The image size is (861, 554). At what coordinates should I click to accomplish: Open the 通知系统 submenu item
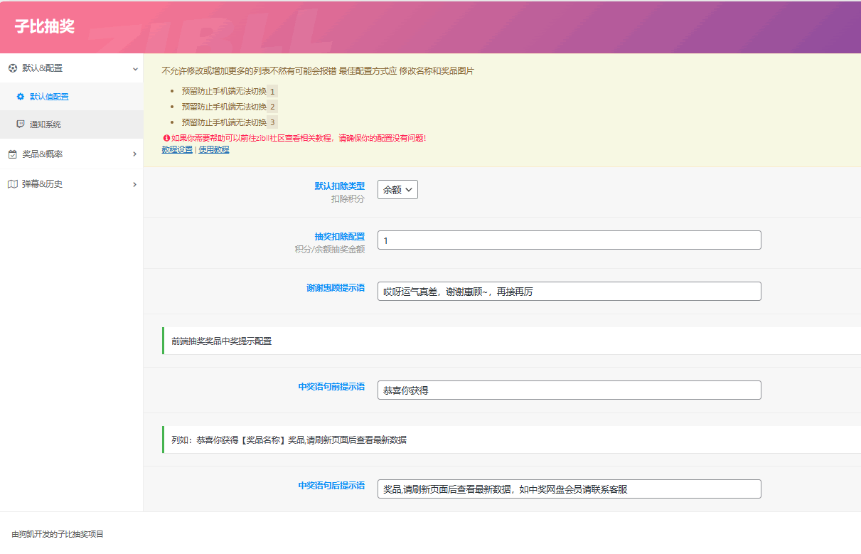(x=46, y=124)
